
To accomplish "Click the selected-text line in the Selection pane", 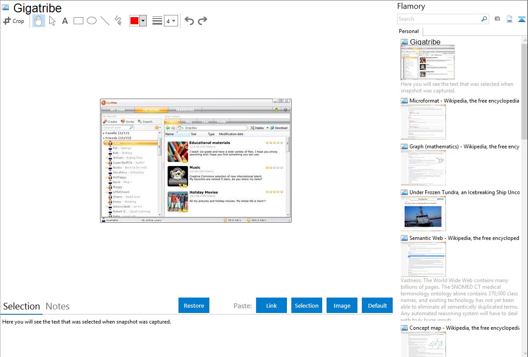I will point(86,322).
